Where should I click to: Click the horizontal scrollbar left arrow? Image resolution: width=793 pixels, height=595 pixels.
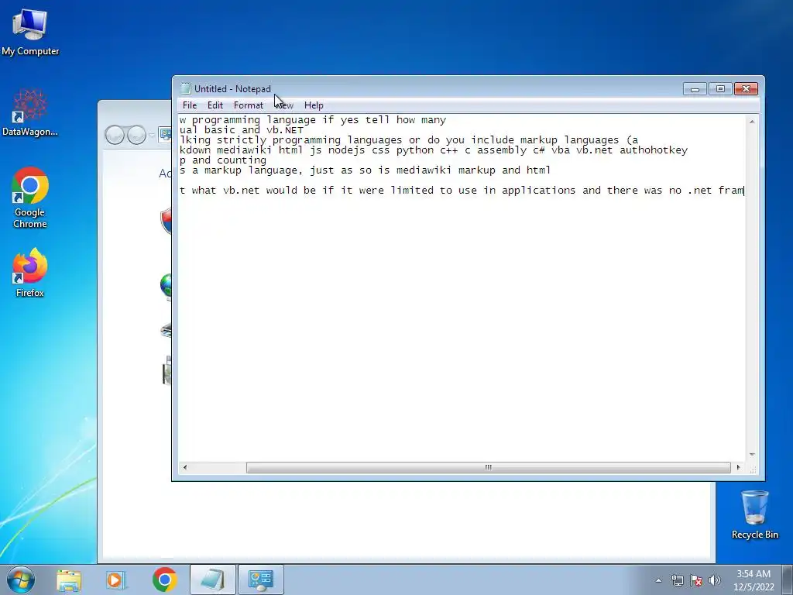tap(184, 467)
